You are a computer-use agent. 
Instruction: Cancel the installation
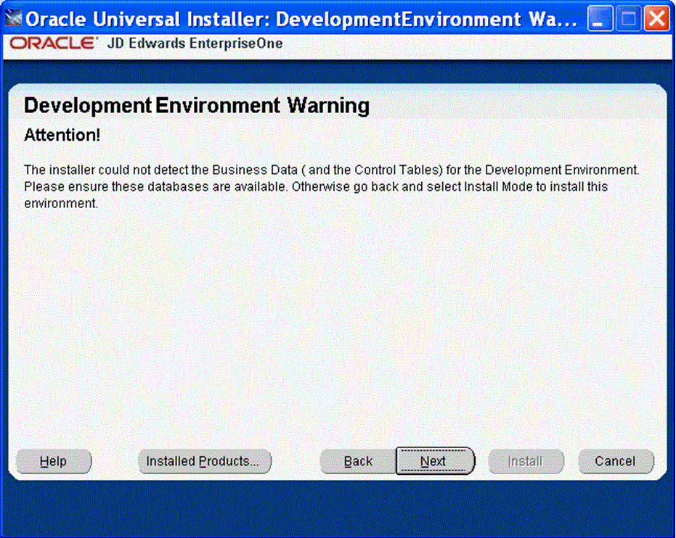click(616, 461)
